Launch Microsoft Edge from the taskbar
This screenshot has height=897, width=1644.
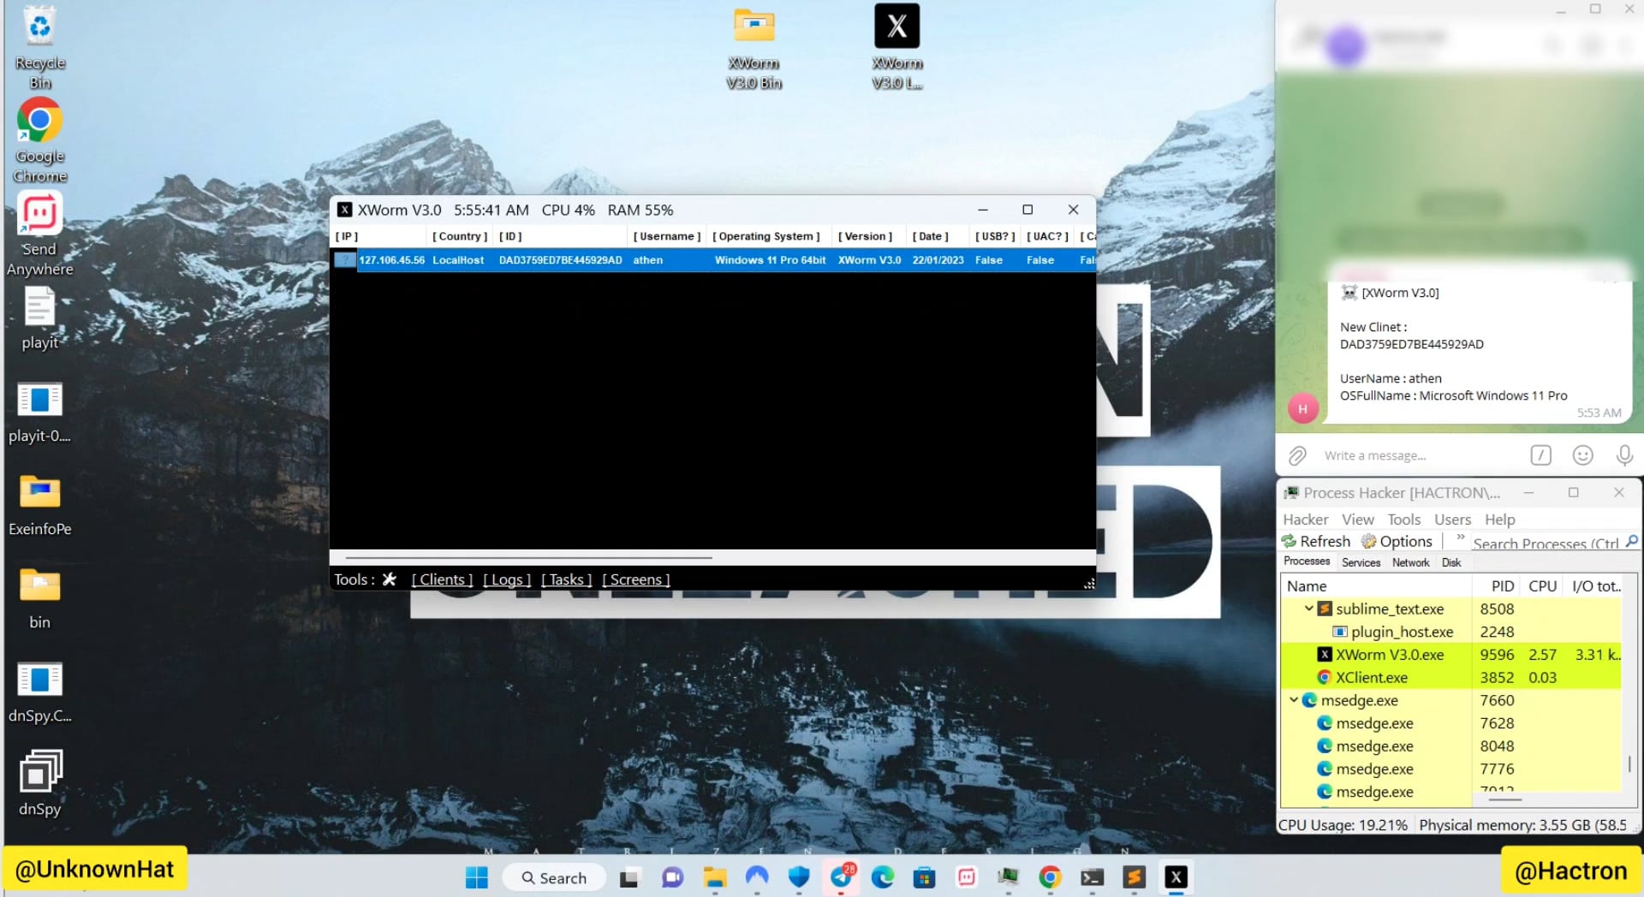tap(883, 877)
